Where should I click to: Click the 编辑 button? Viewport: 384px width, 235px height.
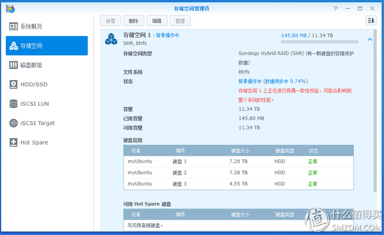tap(157, 21)
